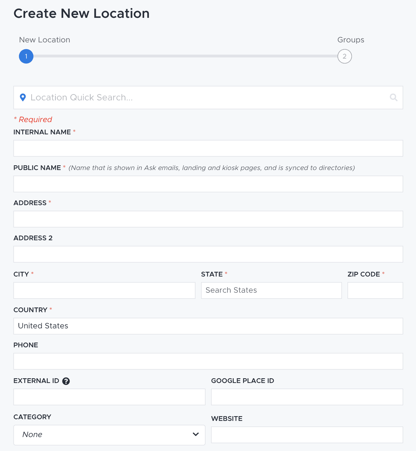Select the Website input field
The image size is (416, 451).
(x=307, y=435)
